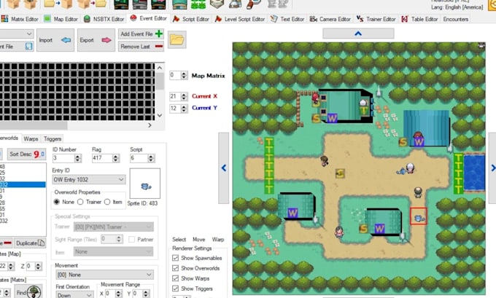Go to the Script Editor tab
Image resolution: width=496 pixels, height=298 pixels.
(x=191, y=19)
